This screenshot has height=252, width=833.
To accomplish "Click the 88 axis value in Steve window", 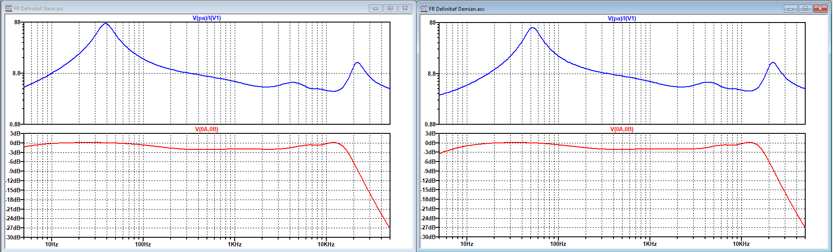I will (17, 22).
